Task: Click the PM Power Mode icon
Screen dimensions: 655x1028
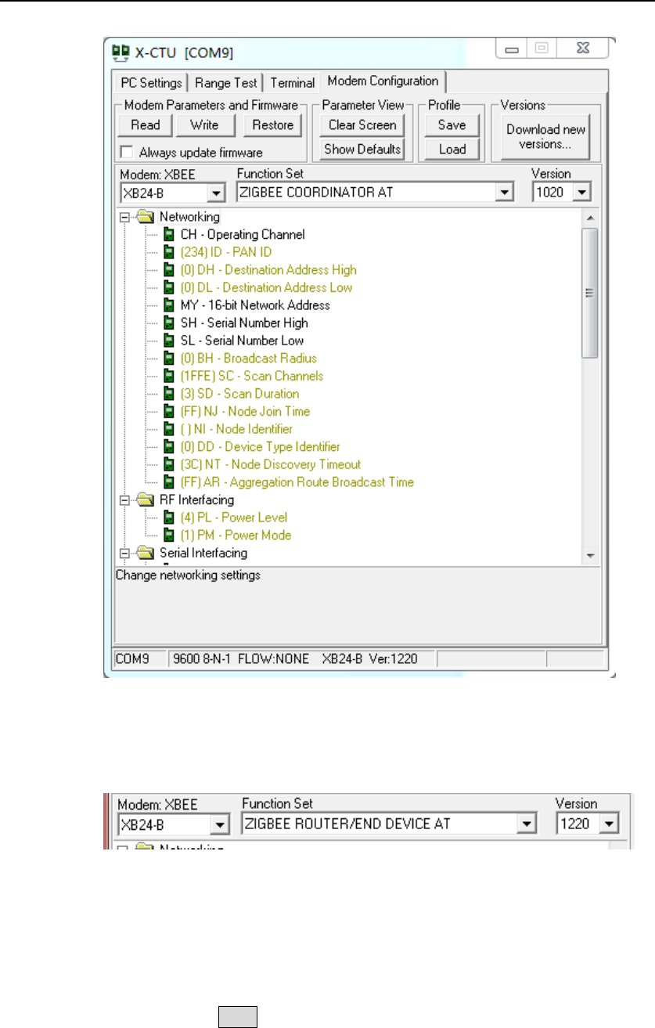Action: tap(168, 536)
